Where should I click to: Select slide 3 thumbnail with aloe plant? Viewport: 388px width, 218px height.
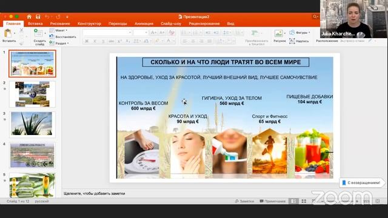[x=32, y=125]
